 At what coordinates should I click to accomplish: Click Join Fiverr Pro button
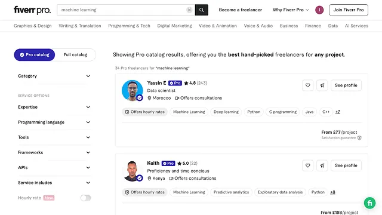coord(349,10)
